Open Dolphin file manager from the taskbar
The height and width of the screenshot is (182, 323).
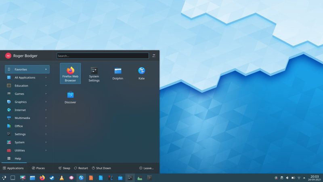(x=32, y=178)
